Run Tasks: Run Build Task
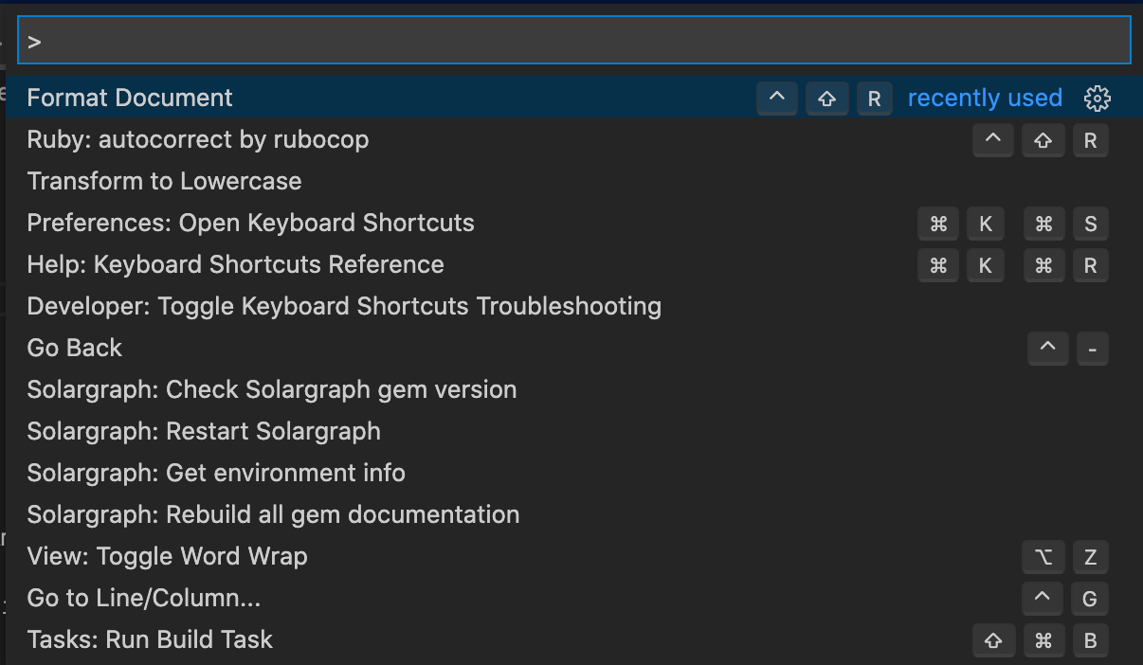Image resolution: width=1143 pixels, height=665 pixels. [150, 639]
